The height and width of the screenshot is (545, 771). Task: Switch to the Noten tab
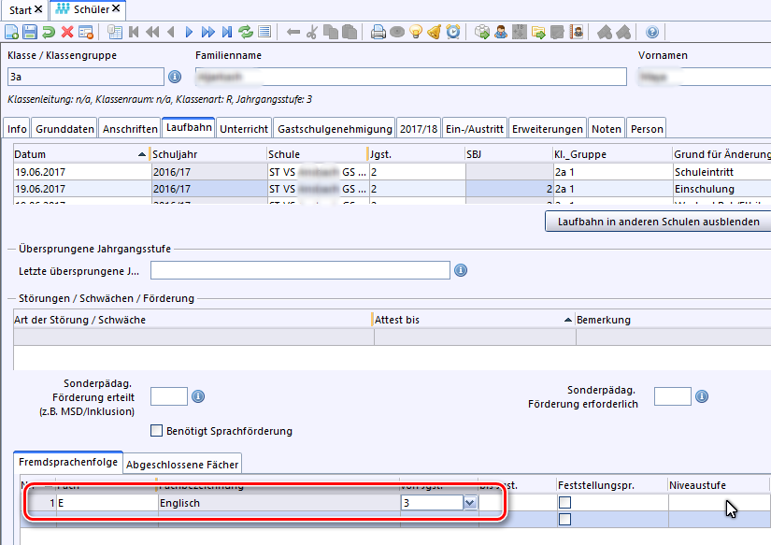click(607, 128)
